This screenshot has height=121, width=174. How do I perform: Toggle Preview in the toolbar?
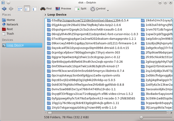tap(63, 9)
